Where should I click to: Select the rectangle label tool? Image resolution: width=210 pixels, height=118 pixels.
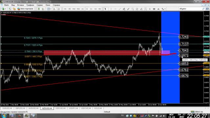tap(154, 9)
